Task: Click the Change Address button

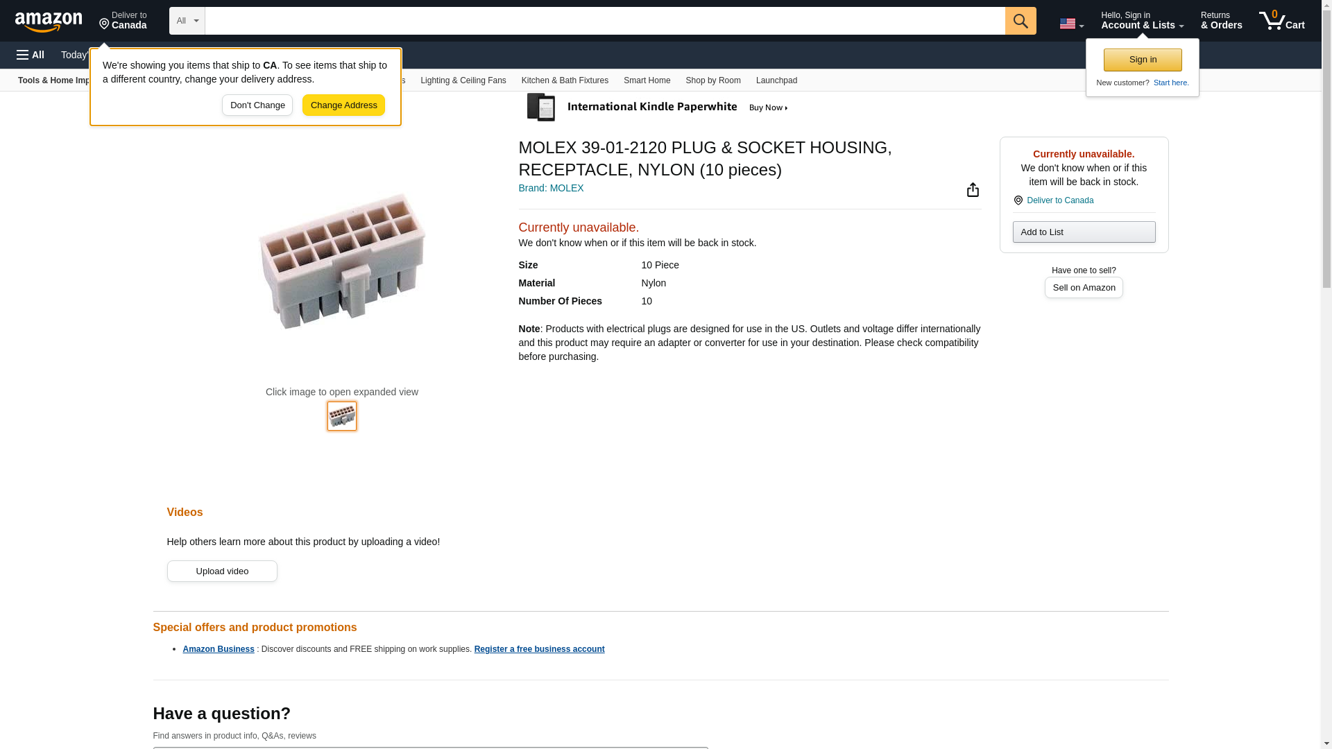Action: click(x=343, y=105)
